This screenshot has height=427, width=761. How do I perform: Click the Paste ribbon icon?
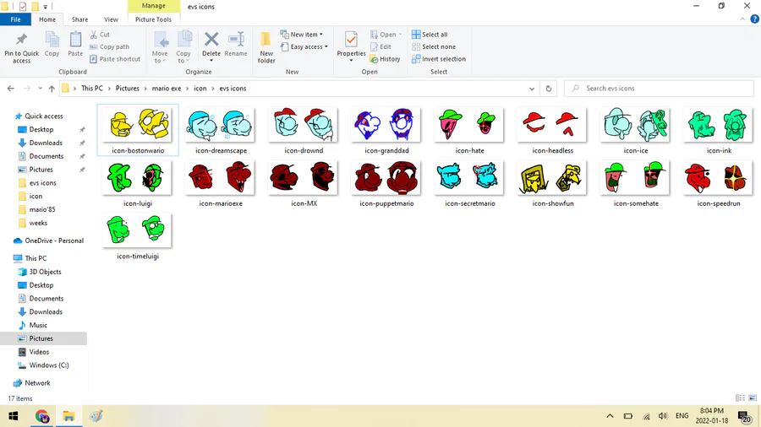pyautogui.click(x=75, y=40)
